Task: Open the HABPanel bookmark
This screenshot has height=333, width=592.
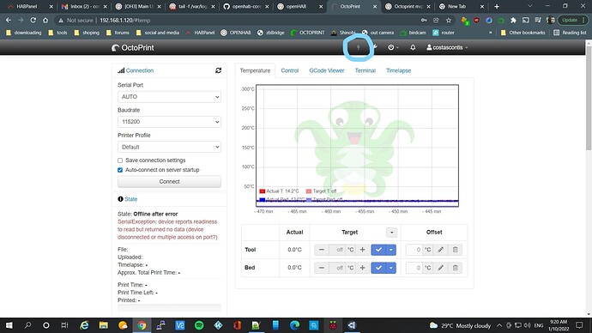Action: tap(200, 33)
